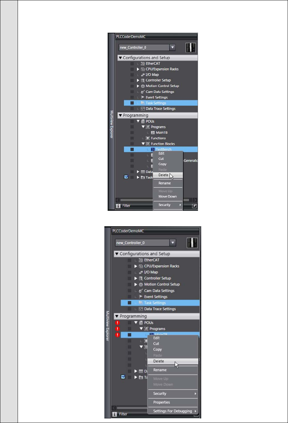Click the red error icon beside POUs
The image size is (288, 423).
[118, 323]
